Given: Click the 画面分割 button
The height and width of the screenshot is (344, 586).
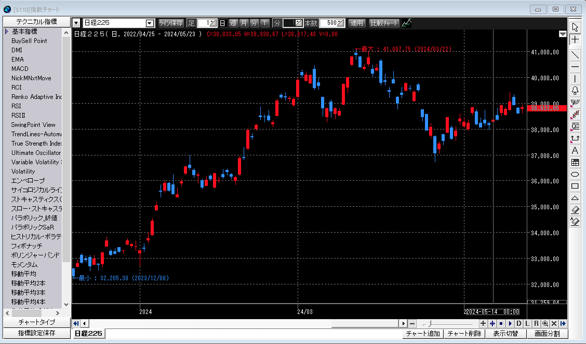Looking at the screenshot, I should tap(547, 334).
